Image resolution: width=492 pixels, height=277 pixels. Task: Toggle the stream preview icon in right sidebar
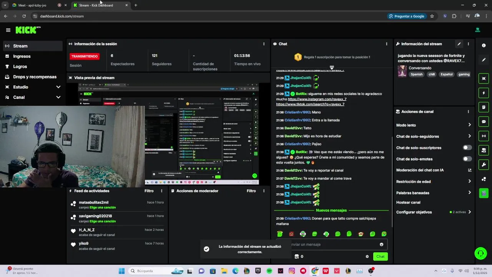point(484,78)
